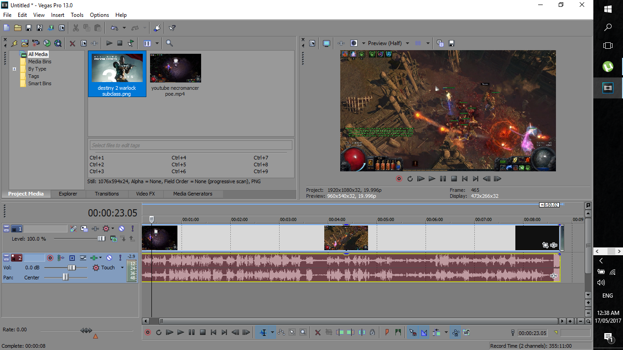Screen dimensions: 623x350
Task: Switch to the Explorer tab
Action: point(68,194)
